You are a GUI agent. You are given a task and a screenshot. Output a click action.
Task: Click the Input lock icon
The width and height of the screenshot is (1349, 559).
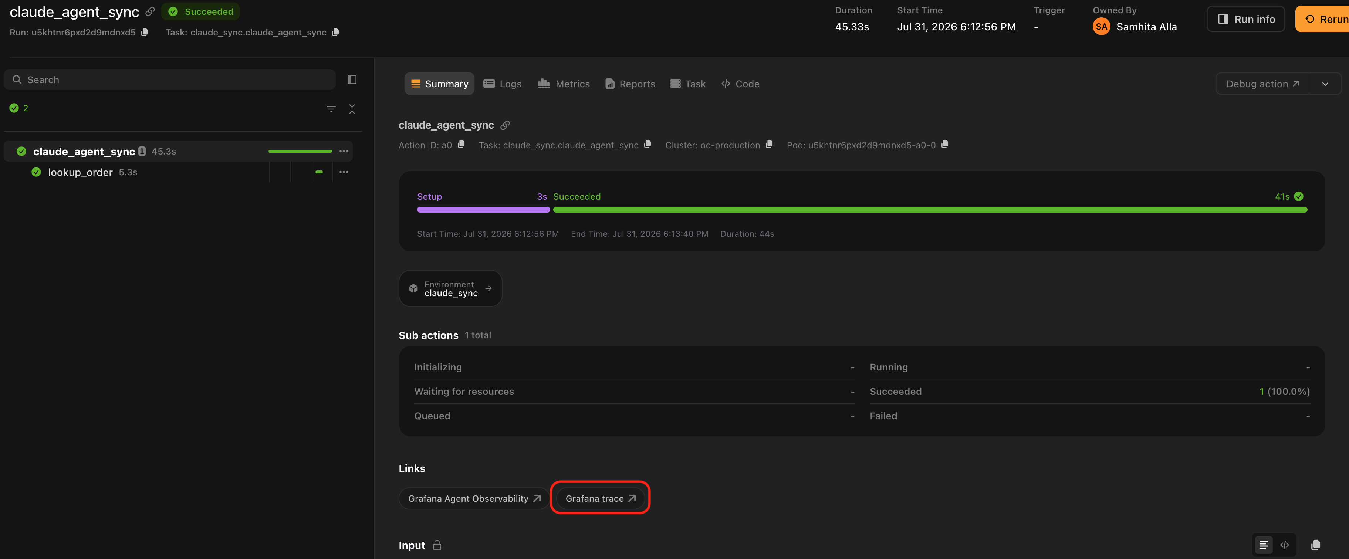437,545
